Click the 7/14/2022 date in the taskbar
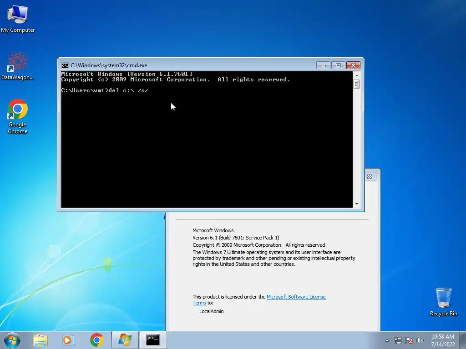This screenshot has width=466, height=349. 443,344
